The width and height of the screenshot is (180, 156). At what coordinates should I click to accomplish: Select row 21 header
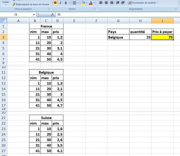[4, 118]
